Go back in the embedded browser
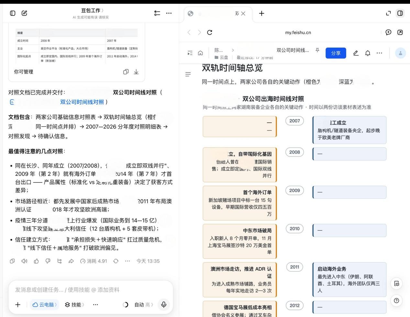Viewport: 410px width, 317px height. [189, 32]
